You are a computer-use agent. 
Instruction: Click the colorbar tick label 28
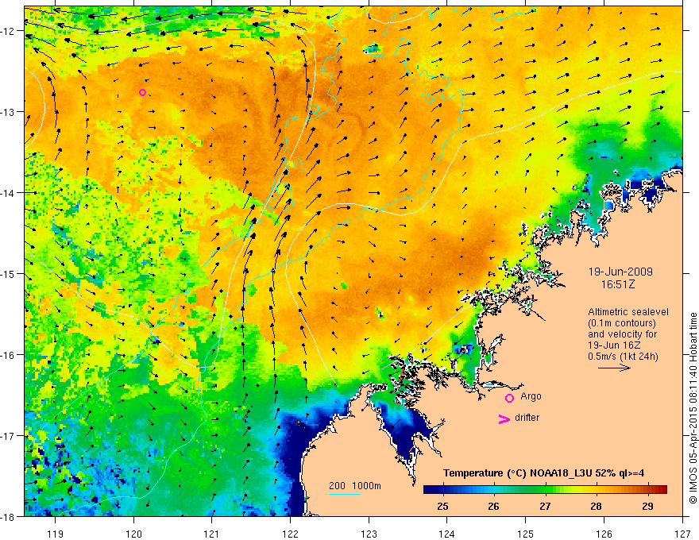point(596,506)
